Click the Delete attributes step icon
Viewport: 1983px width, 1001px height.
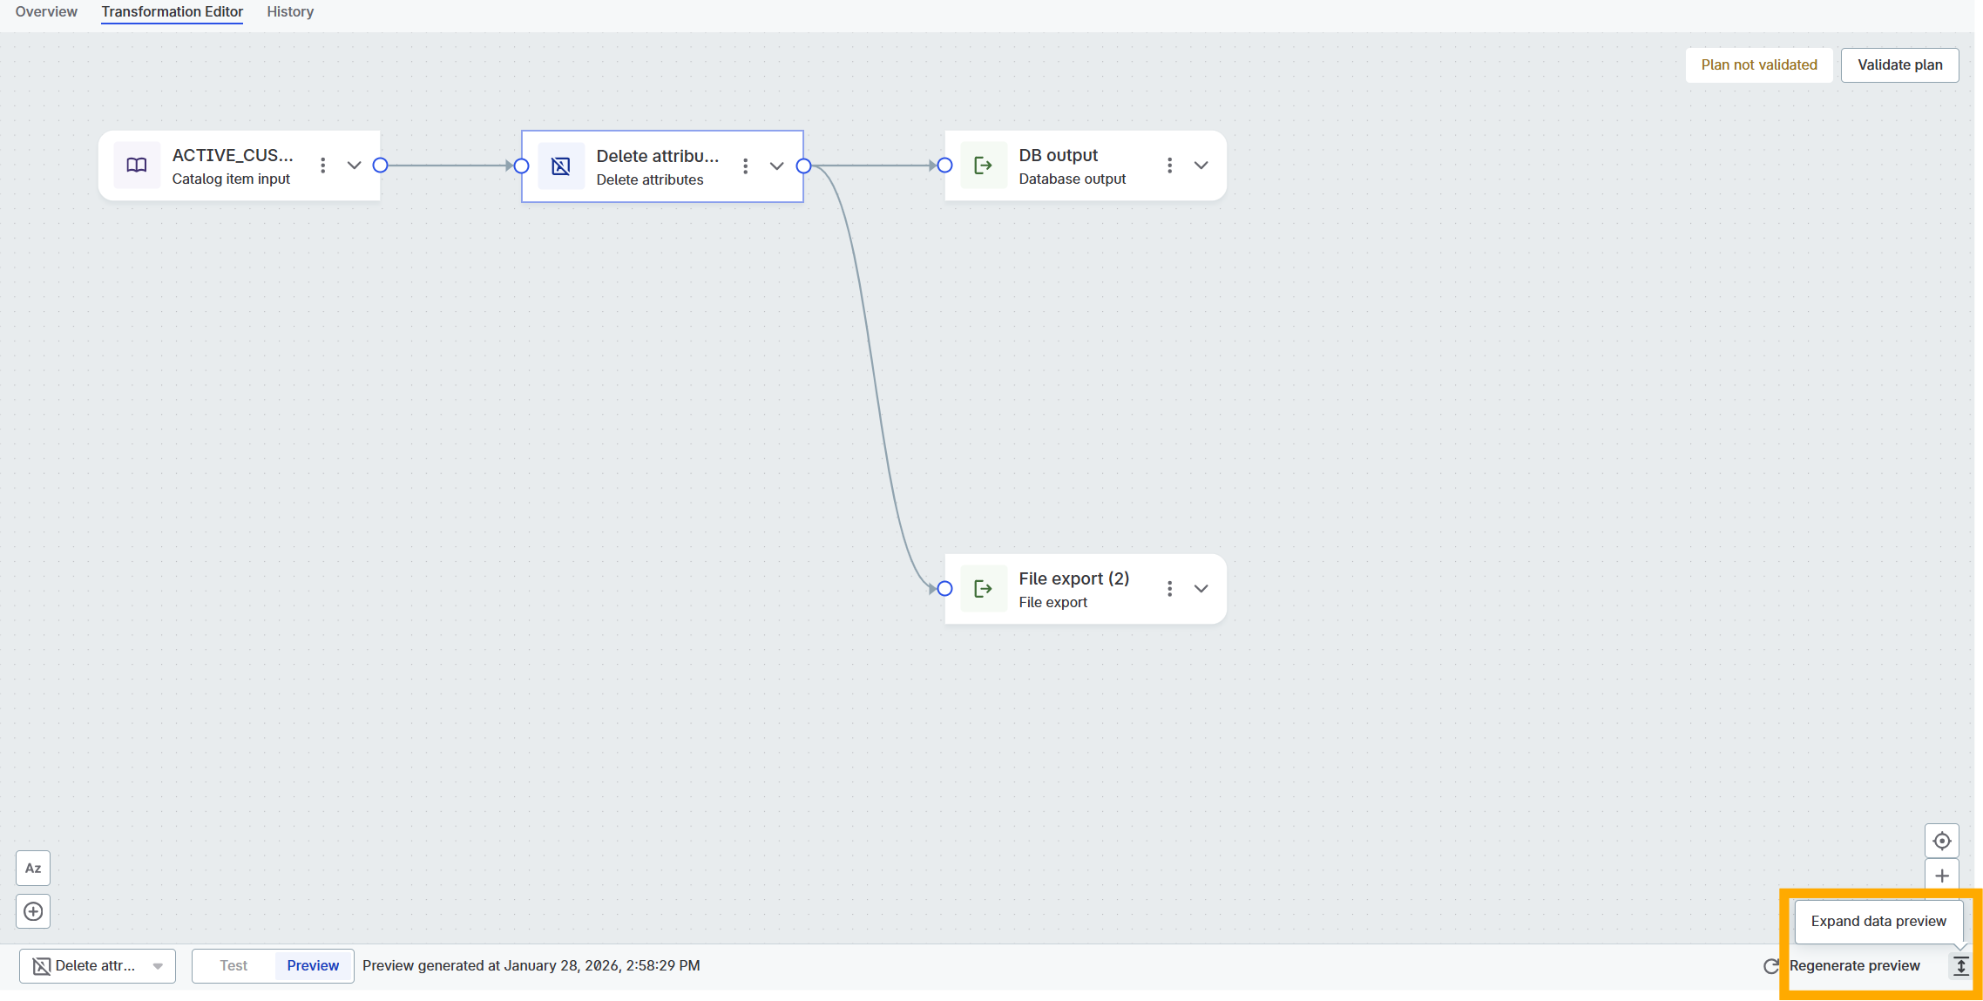point(561,166)
